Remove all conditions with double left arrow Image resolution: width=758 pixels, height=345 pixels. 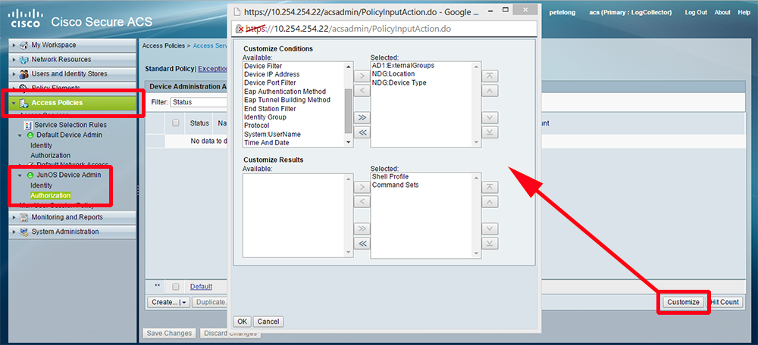click(362, 132)
